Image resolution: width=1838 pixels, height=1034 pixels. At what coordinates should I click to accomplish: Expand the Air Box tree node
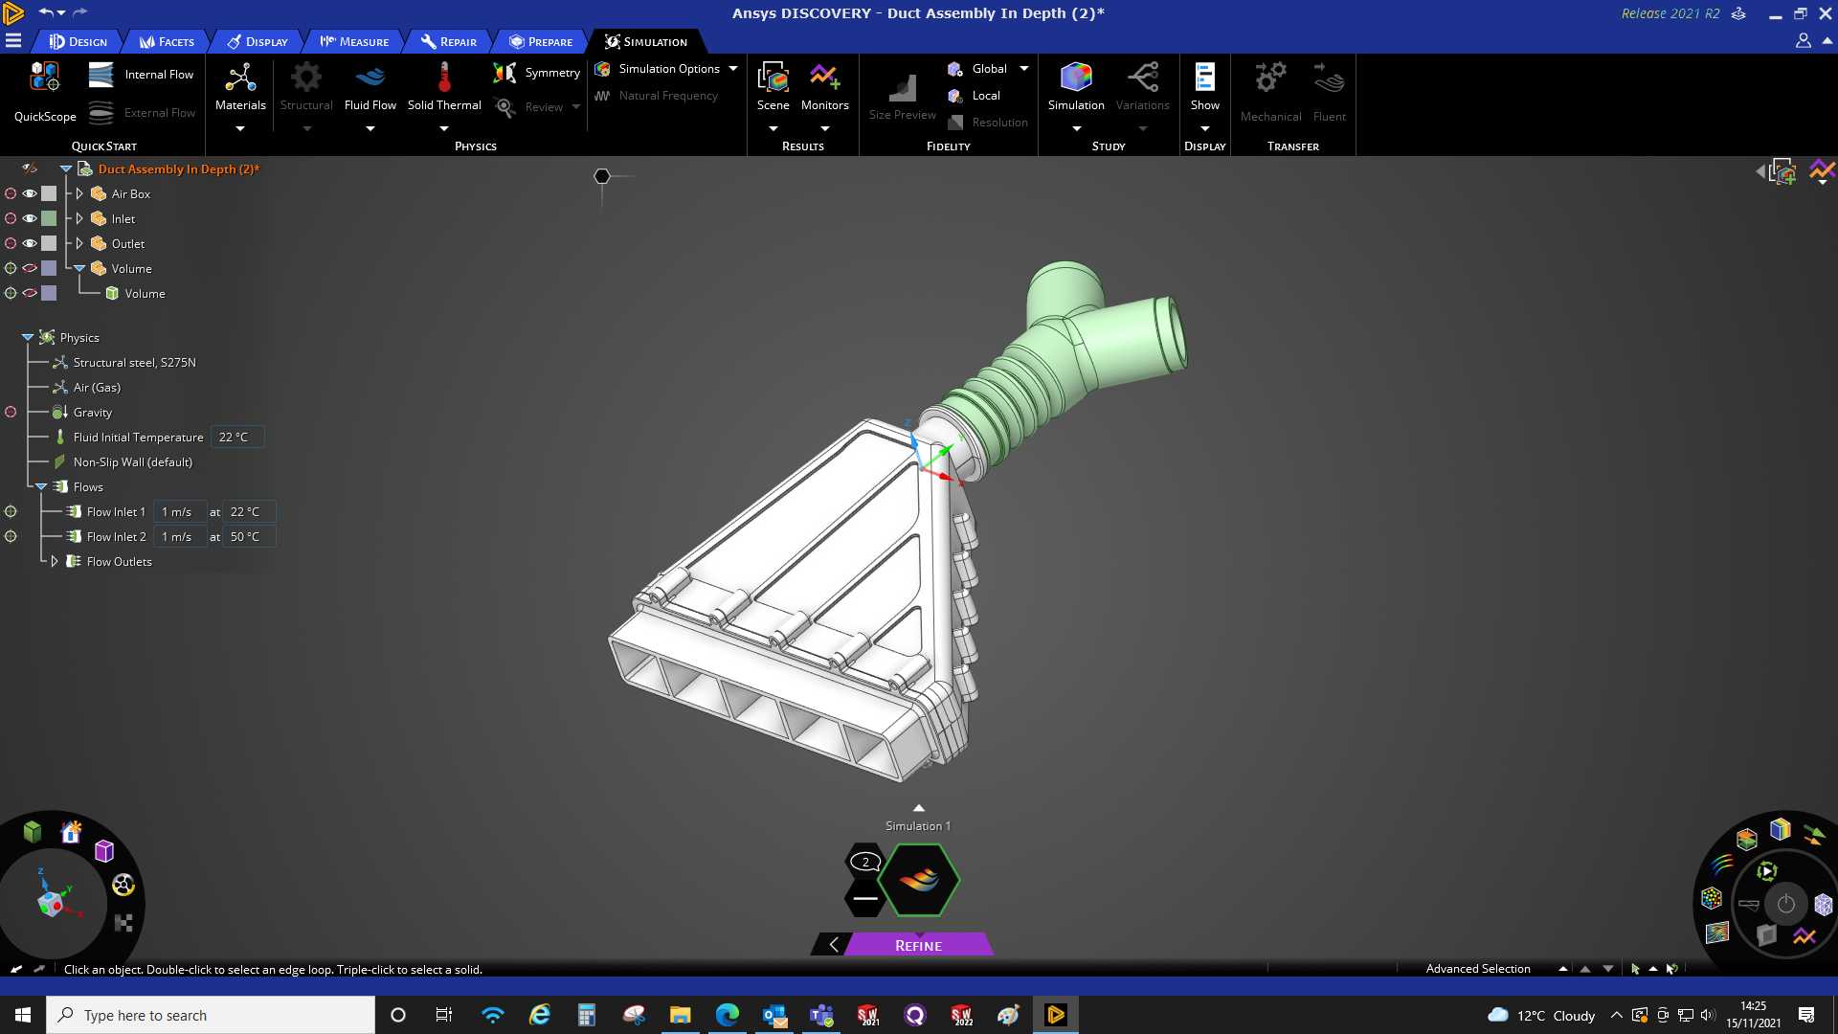coord(79,193)
